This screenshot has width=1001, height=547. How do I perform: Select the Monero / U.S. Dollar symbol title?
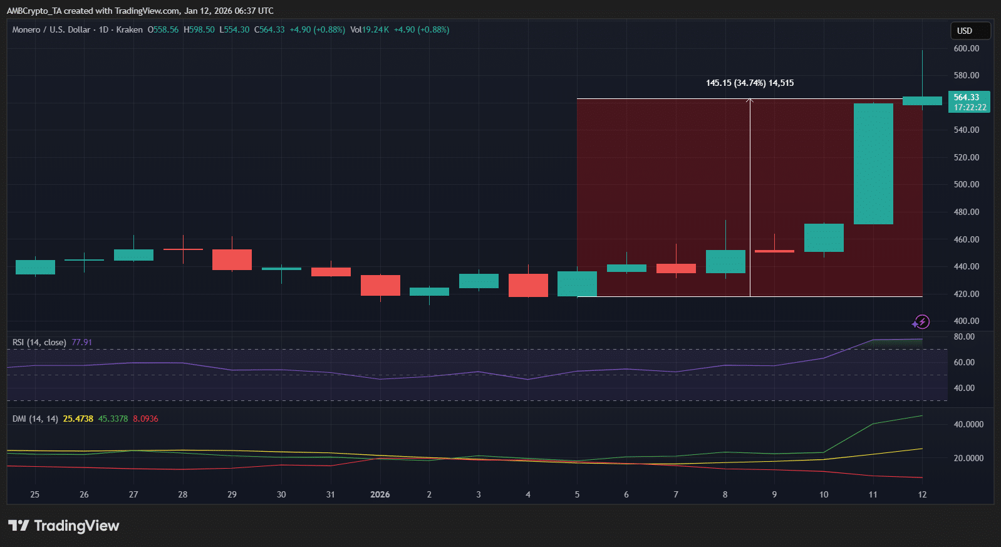click(51, 29)
